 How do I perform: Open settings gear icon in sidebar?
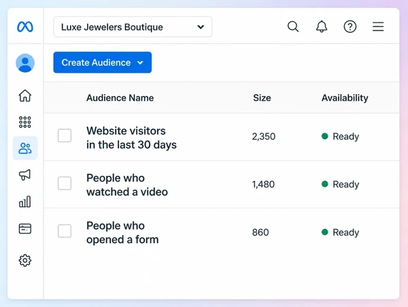[25, 260]
